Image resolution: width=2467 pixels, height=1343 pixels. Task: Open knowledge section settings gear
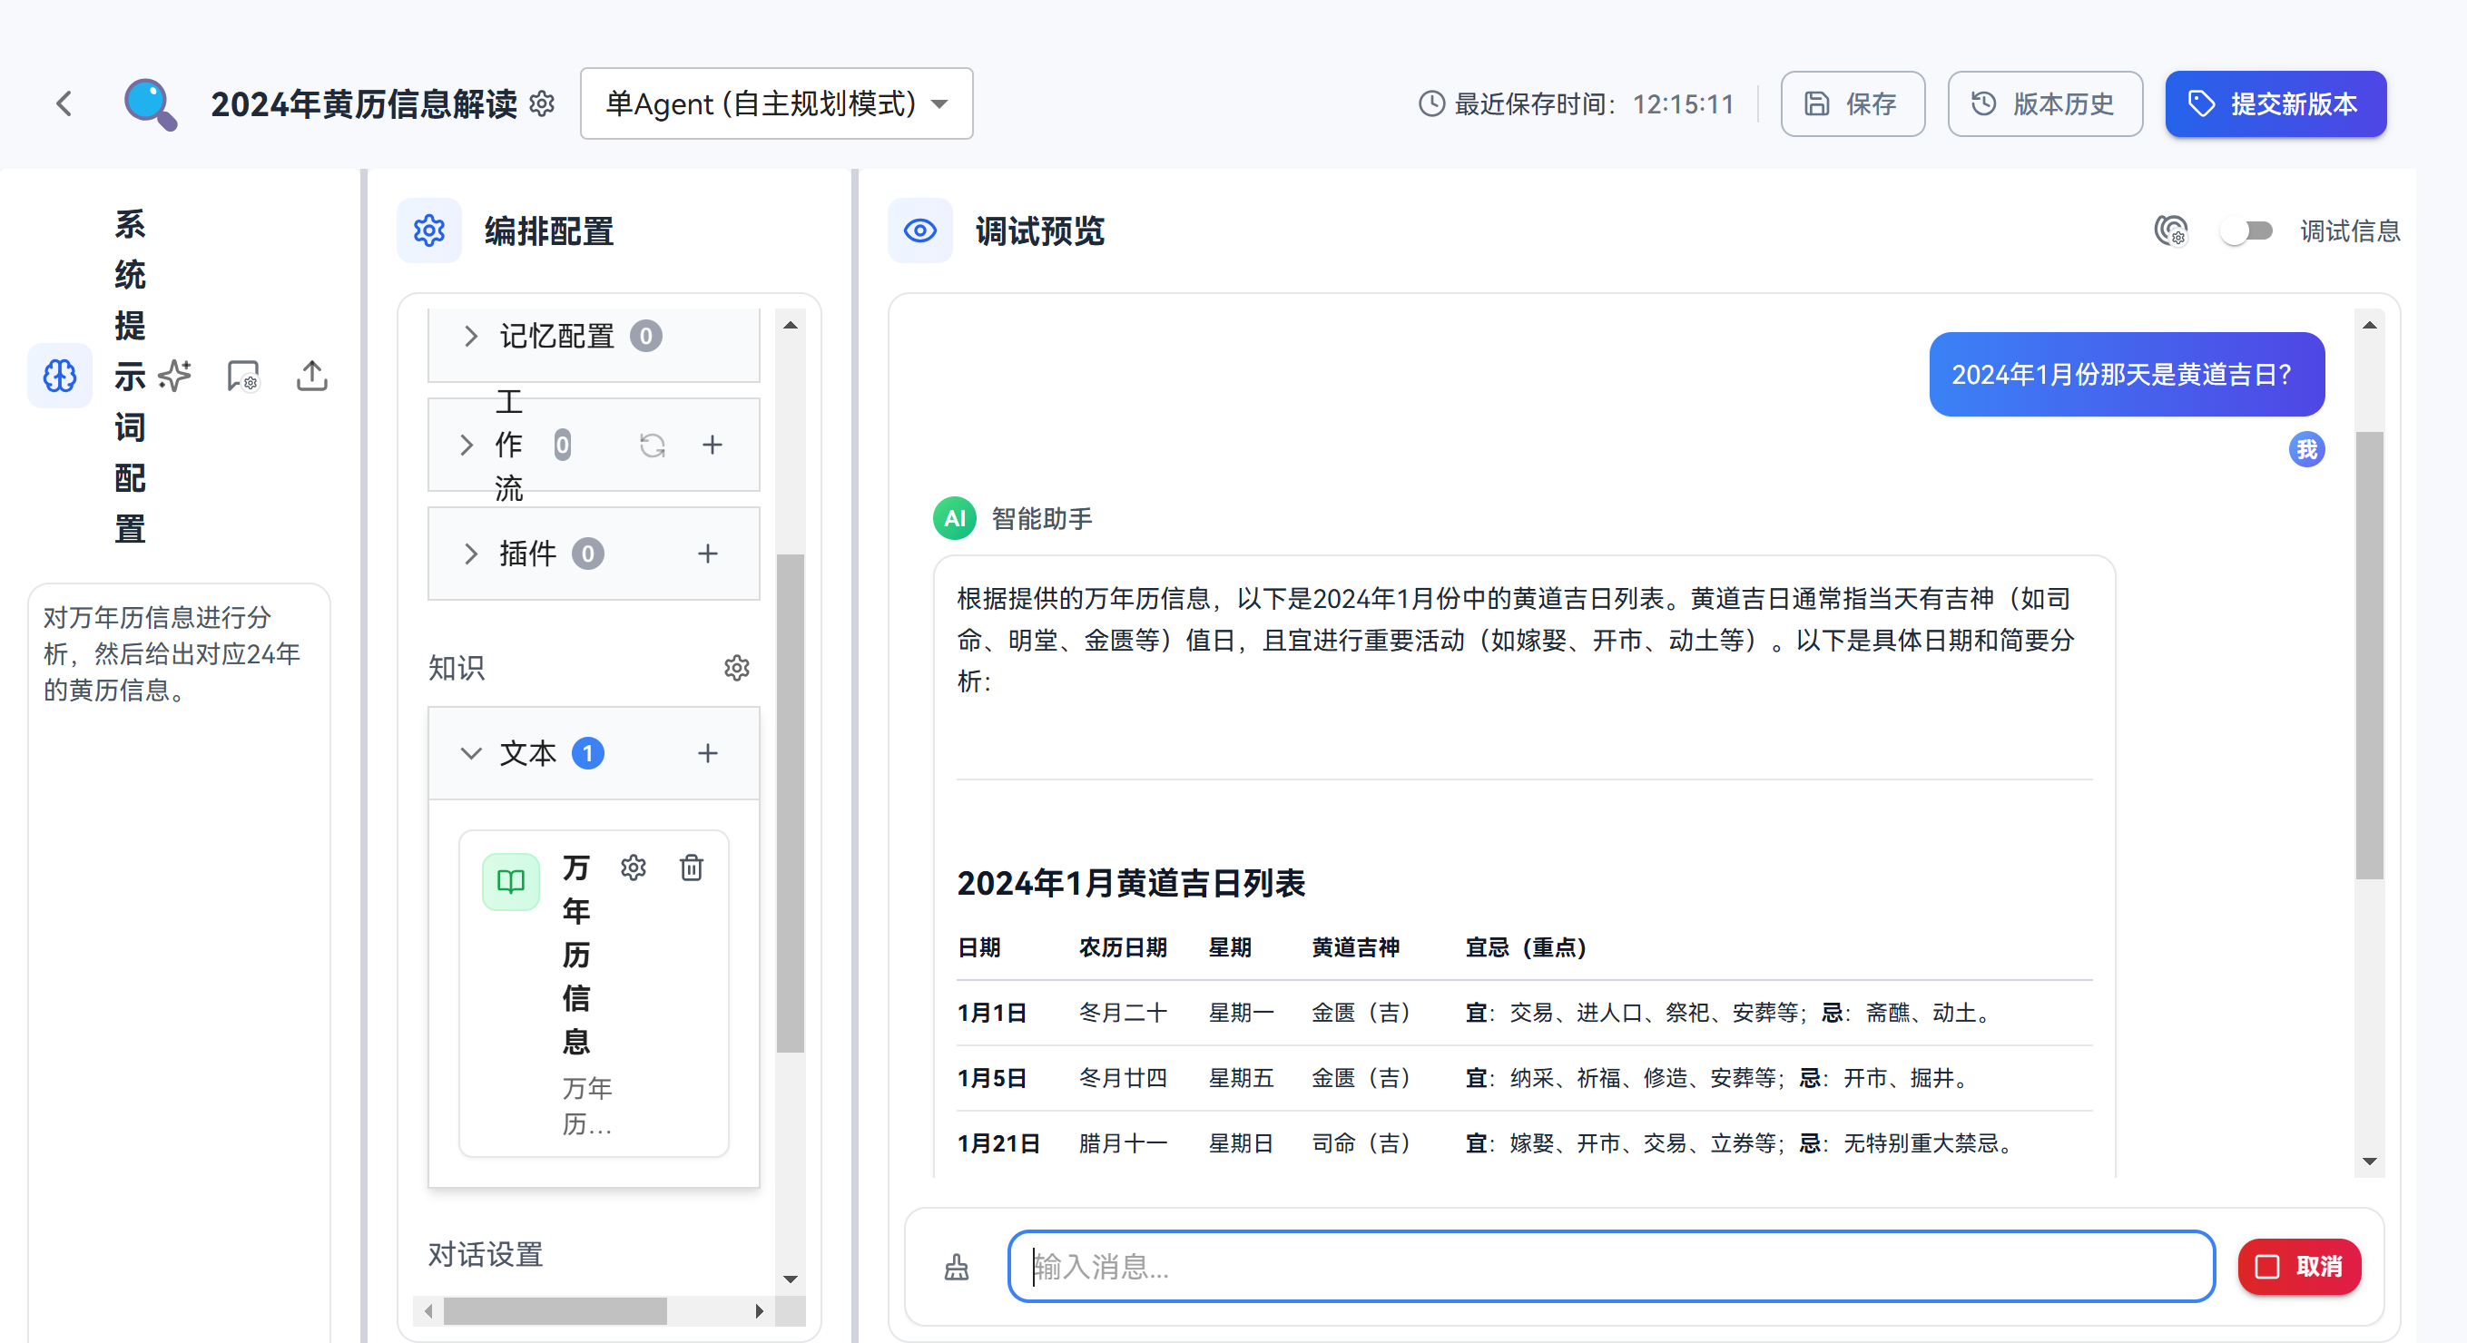click(735, 667)
